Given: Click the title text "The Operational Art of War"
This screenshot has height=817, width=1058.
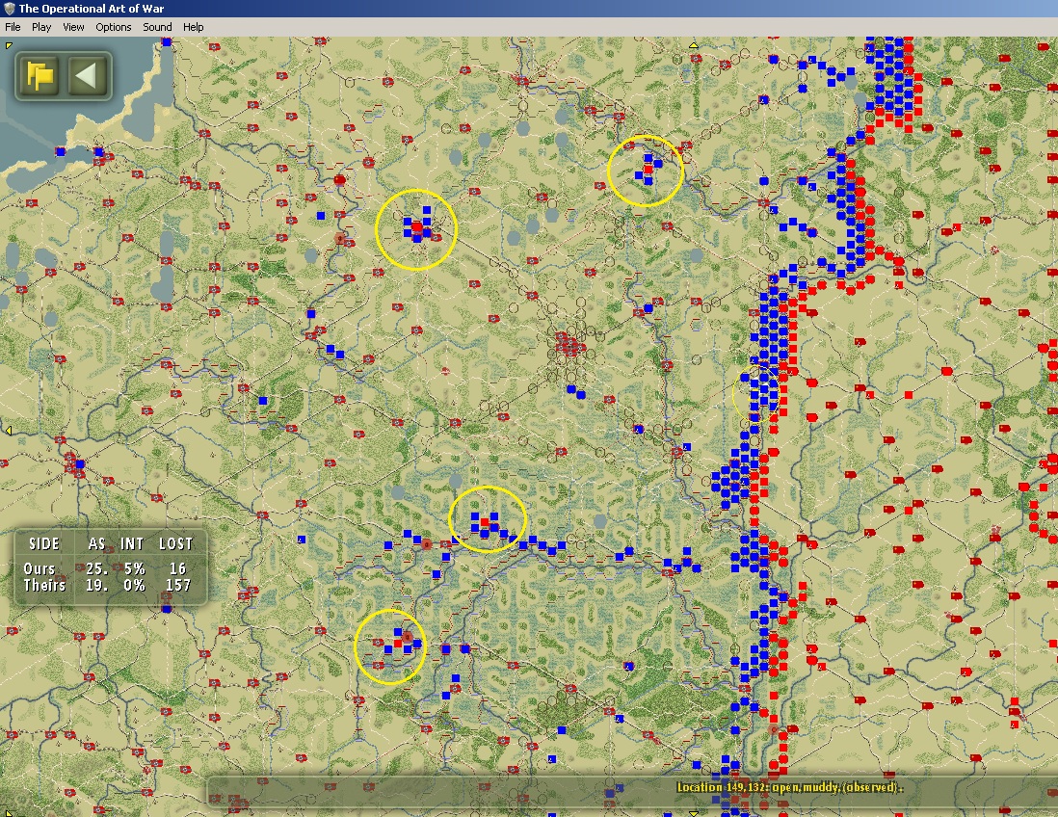Looking at the screenshot, I should click(92, 8).
